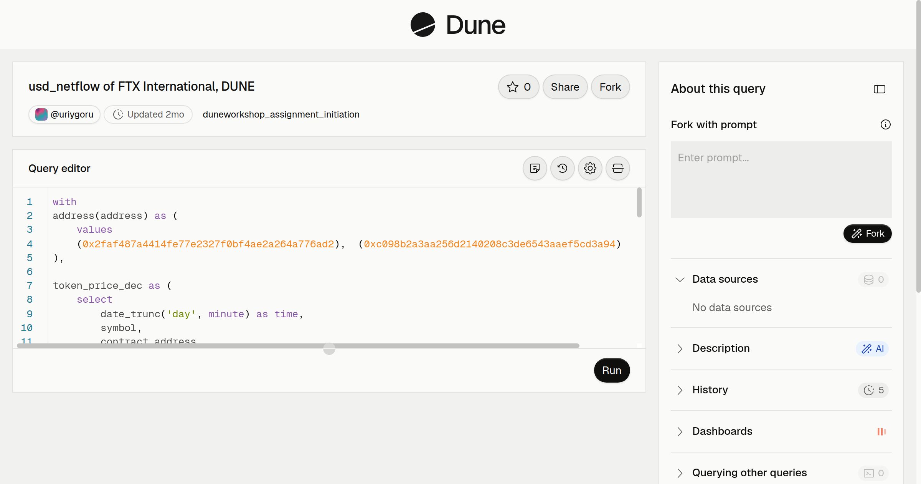Image resolution: width=921 pixels, height=484 pixels.
Task: Open the Share button
Action: pyautogui.click(x=565, y=87)
